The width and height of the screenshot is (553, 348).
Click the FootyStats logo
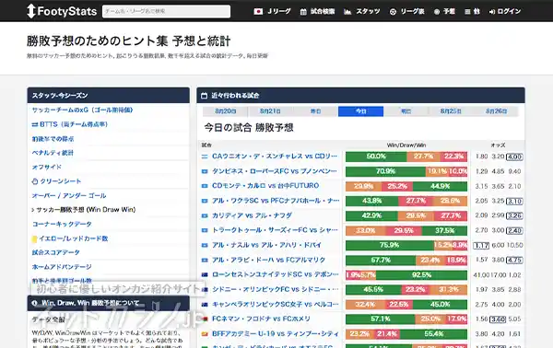point(62,11)
